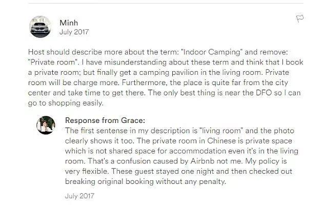Click the word DFO in Minh's review
This screenshot has width=325, height=208.
tap(263, 93)
